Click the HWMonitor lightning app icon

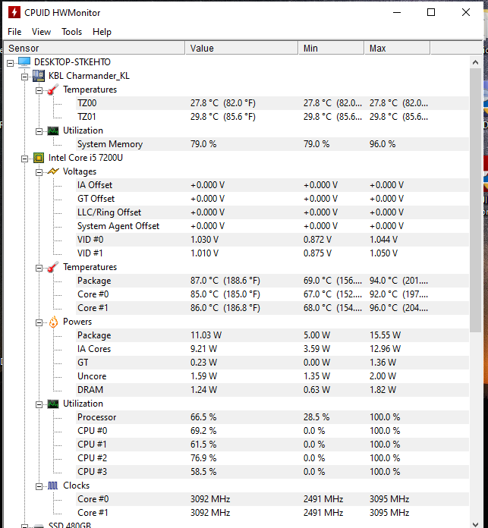click(14, 12)
